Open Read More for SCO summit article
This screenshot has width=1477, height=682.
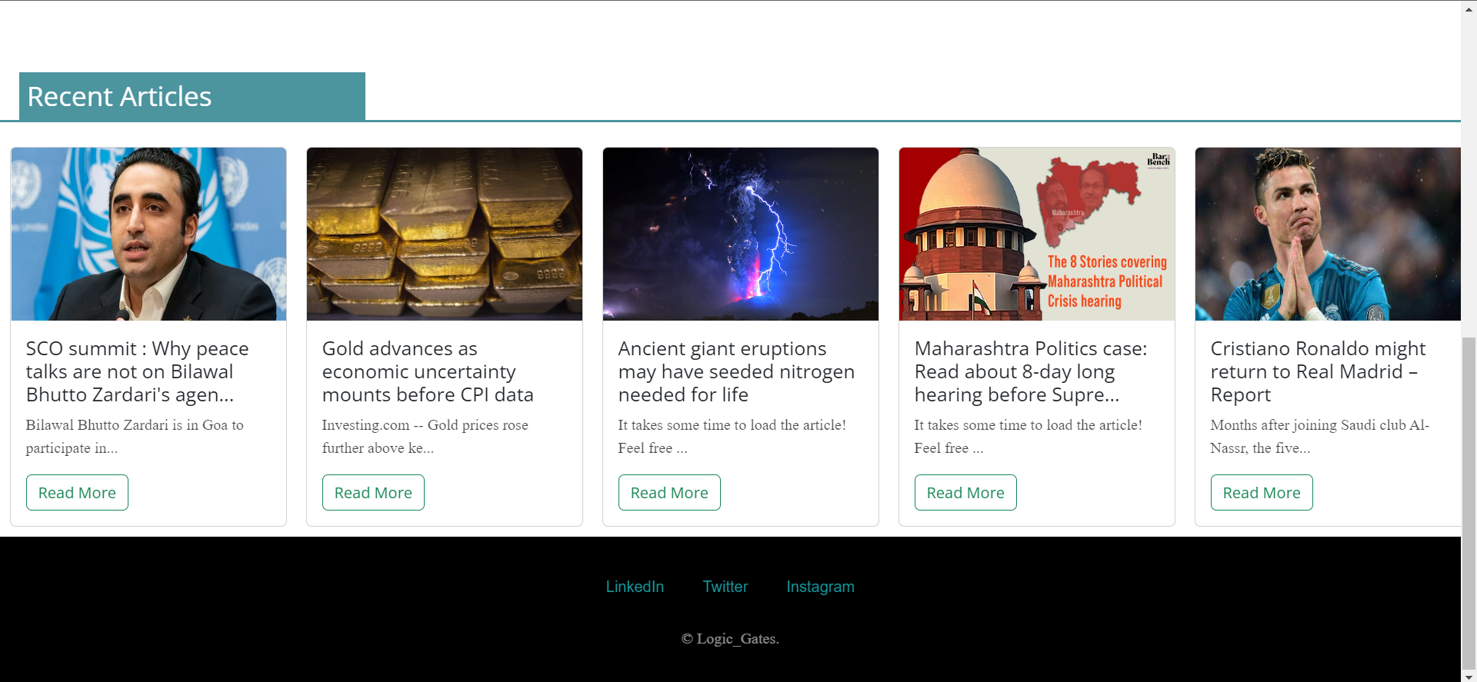[x=77, y=492]
